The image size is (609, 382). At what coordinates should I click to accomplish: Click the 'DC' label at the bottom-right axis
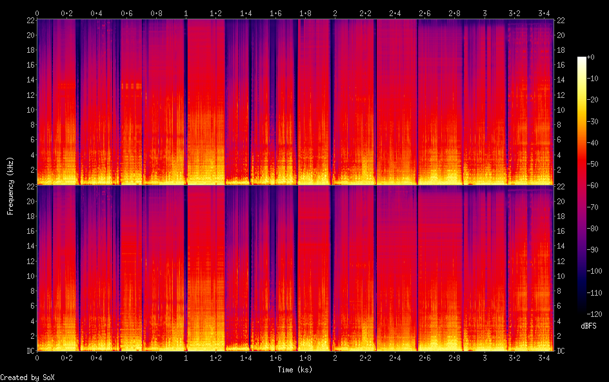(561, 351)
